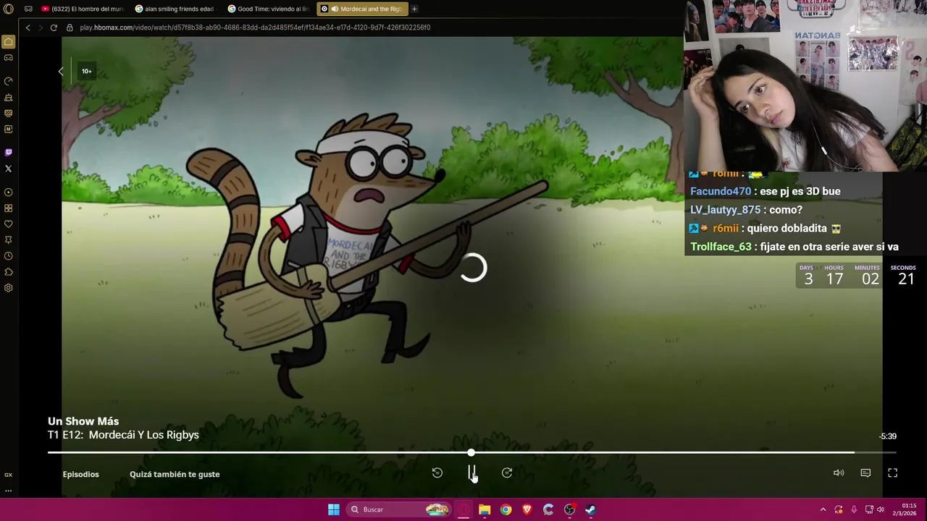Image resolution: width=927 pixels, height=521 pixels.
Task: Exit the video player with back chevron
Action: 61,71
